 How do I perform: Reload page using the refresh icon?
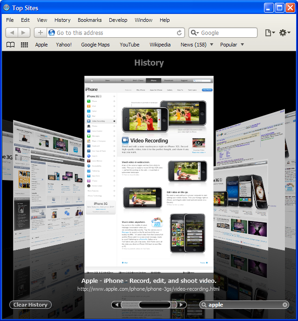179,33
